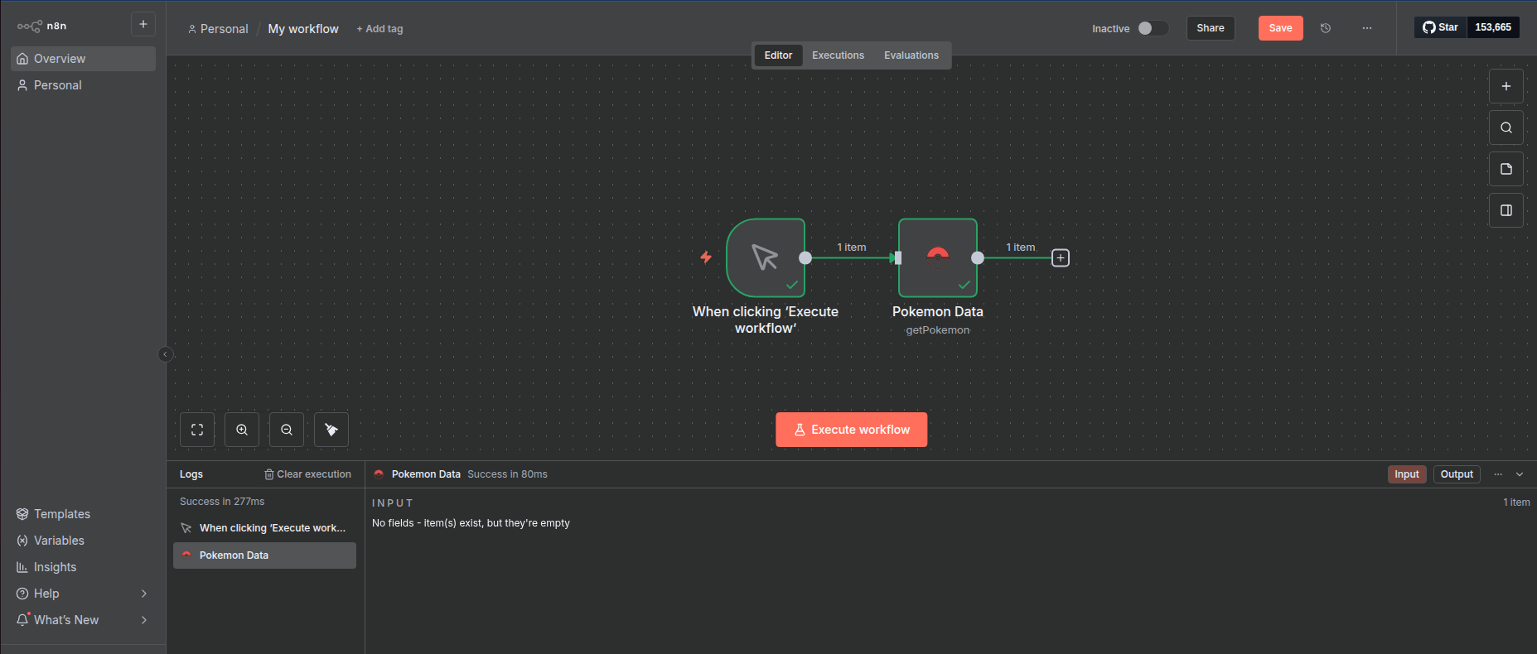Open logs panel three-dot options

[x=1498, y=474]
